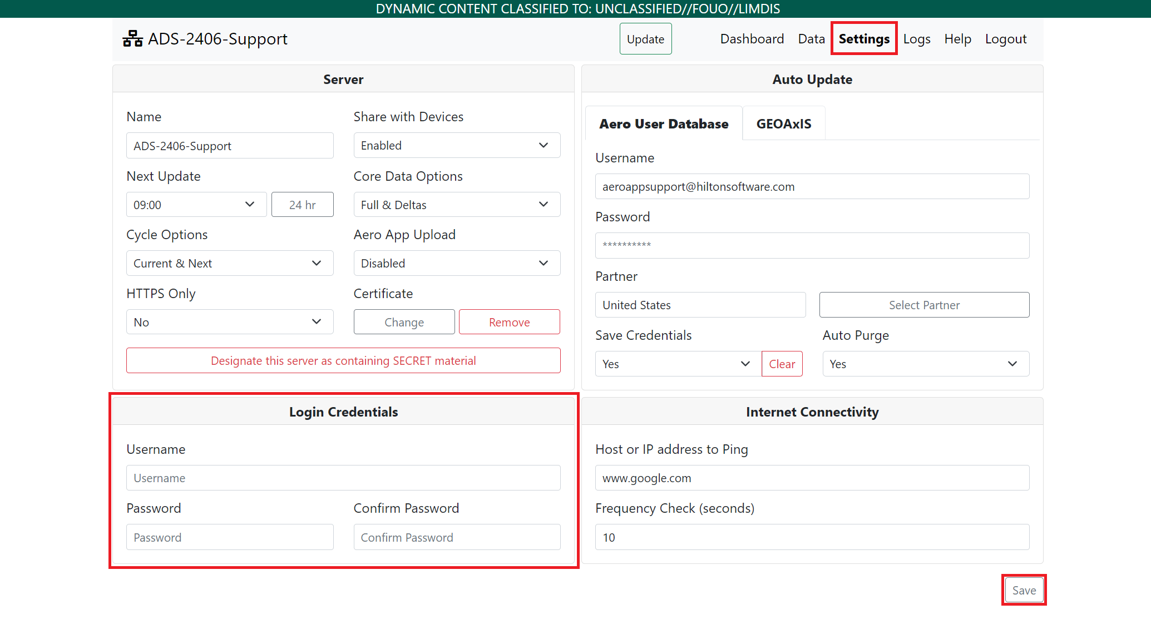
Task: Open the Save Credentials dropdown
Action: (677, 364)
